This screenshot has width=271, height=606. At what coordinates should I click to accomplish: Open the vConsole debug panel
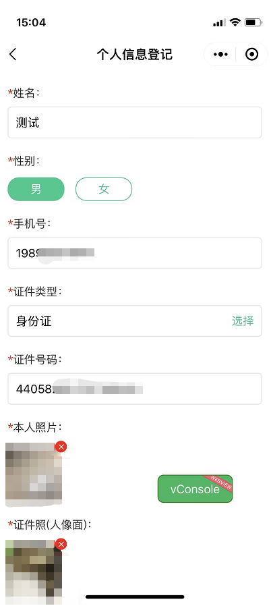click(195, 489)
